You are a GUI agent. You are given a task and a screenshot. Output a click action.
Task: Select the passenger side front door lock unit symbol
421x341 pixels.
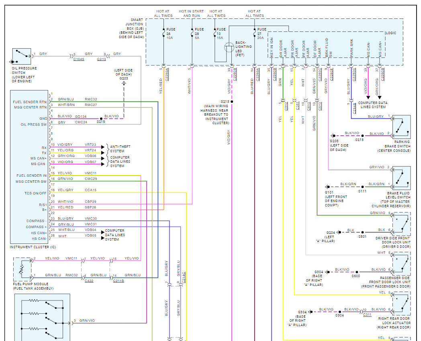click(x=401, y=263)
